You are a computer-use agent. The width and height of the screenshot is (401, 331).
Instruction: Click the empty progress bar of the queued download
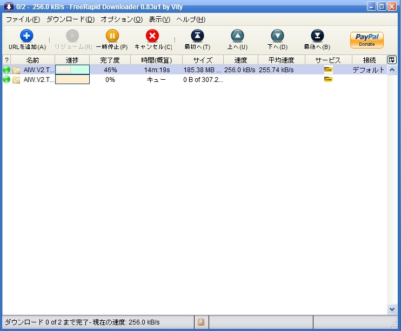click(72, 79)
